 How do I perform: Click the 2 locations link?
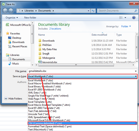55,29
